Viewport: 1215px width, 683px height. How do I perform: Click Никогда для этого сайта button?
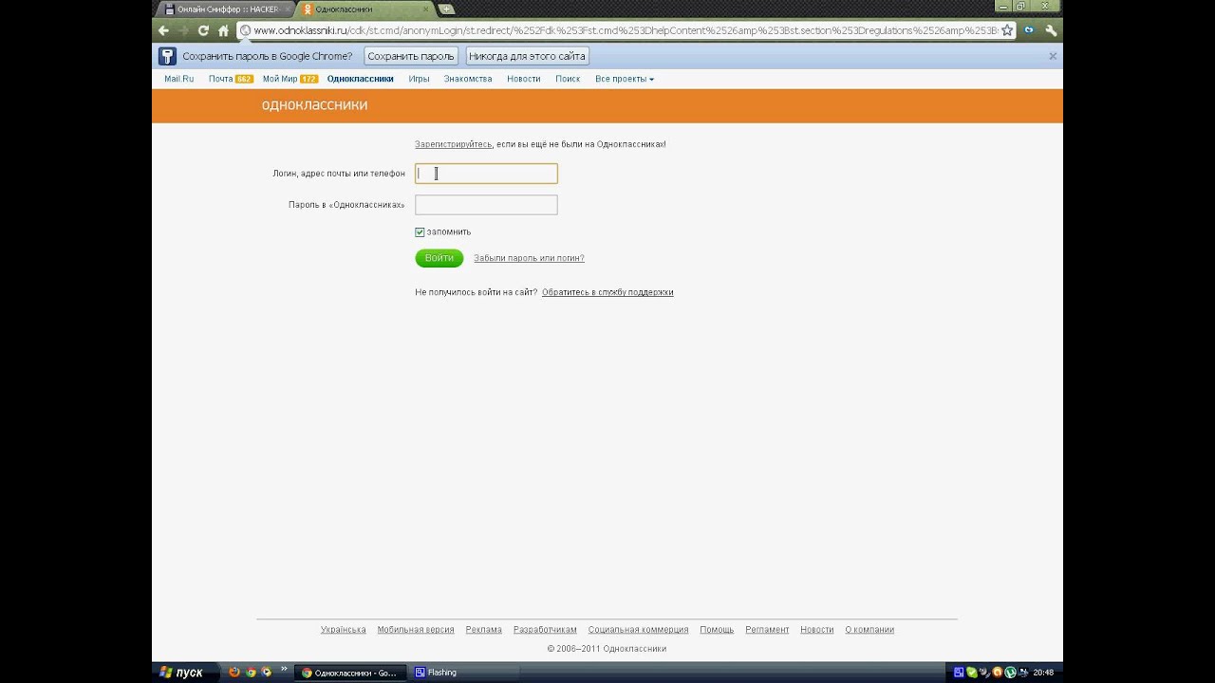pos(527,56)
